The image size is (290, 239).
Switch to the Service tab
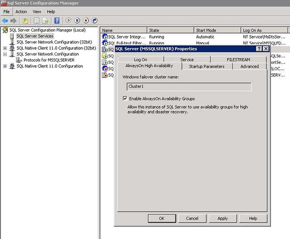coord(187,60)
